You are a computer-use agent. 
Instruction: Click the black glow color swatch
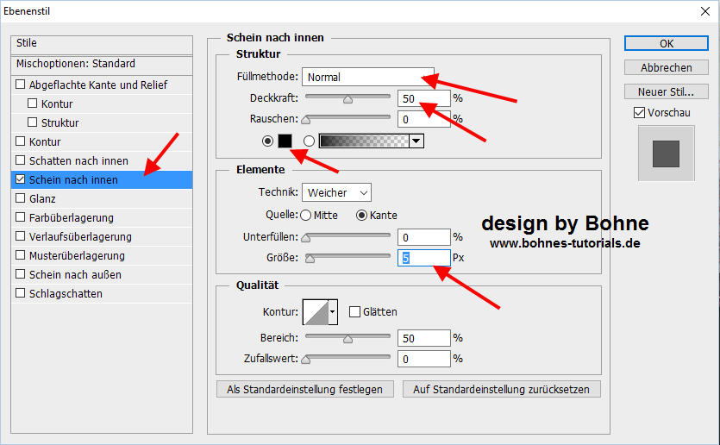[285, 141]
